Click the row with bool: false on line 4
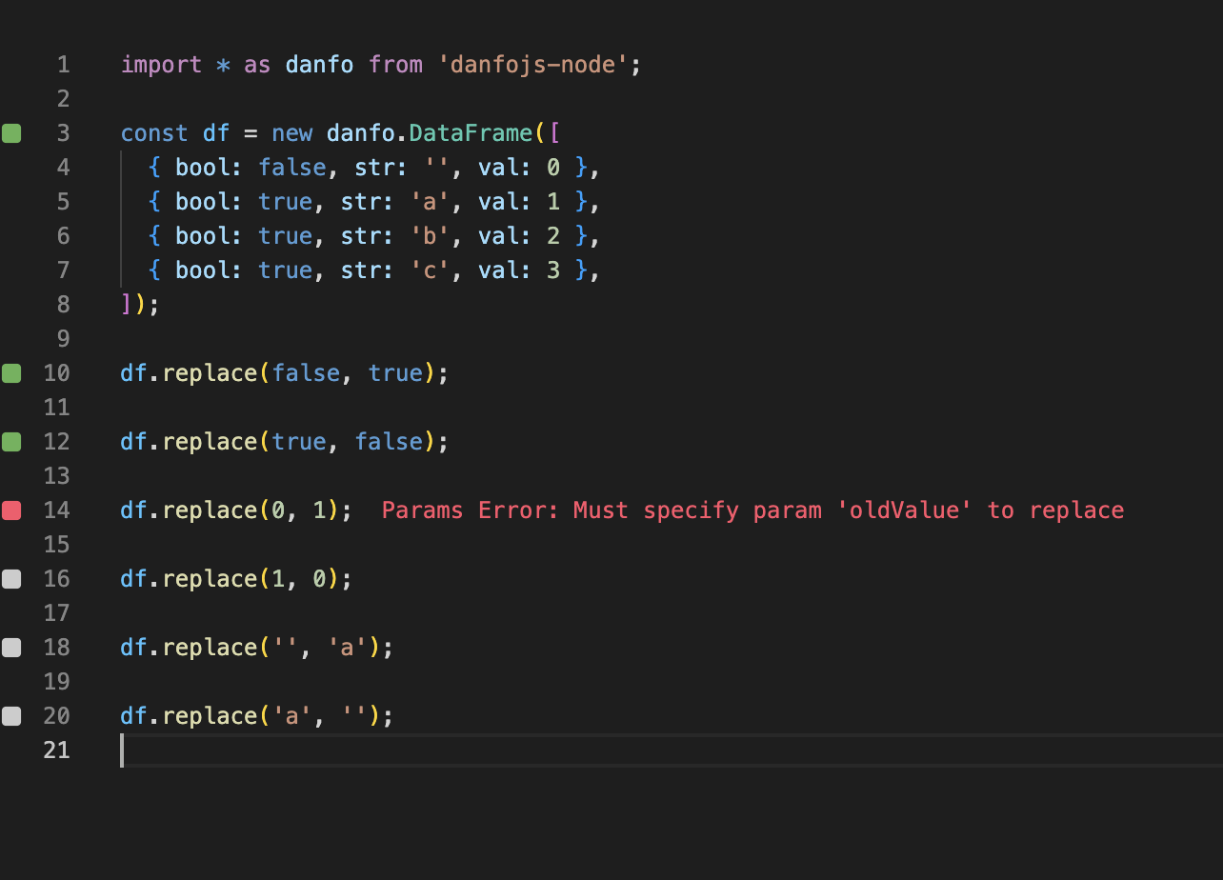Screen dimensions: 1223x880 (x=376, y=168)
